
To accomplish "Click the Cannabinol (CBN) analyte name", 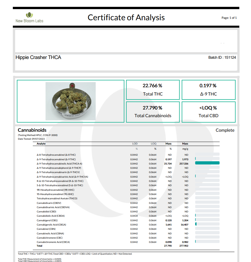I will 46,229.
